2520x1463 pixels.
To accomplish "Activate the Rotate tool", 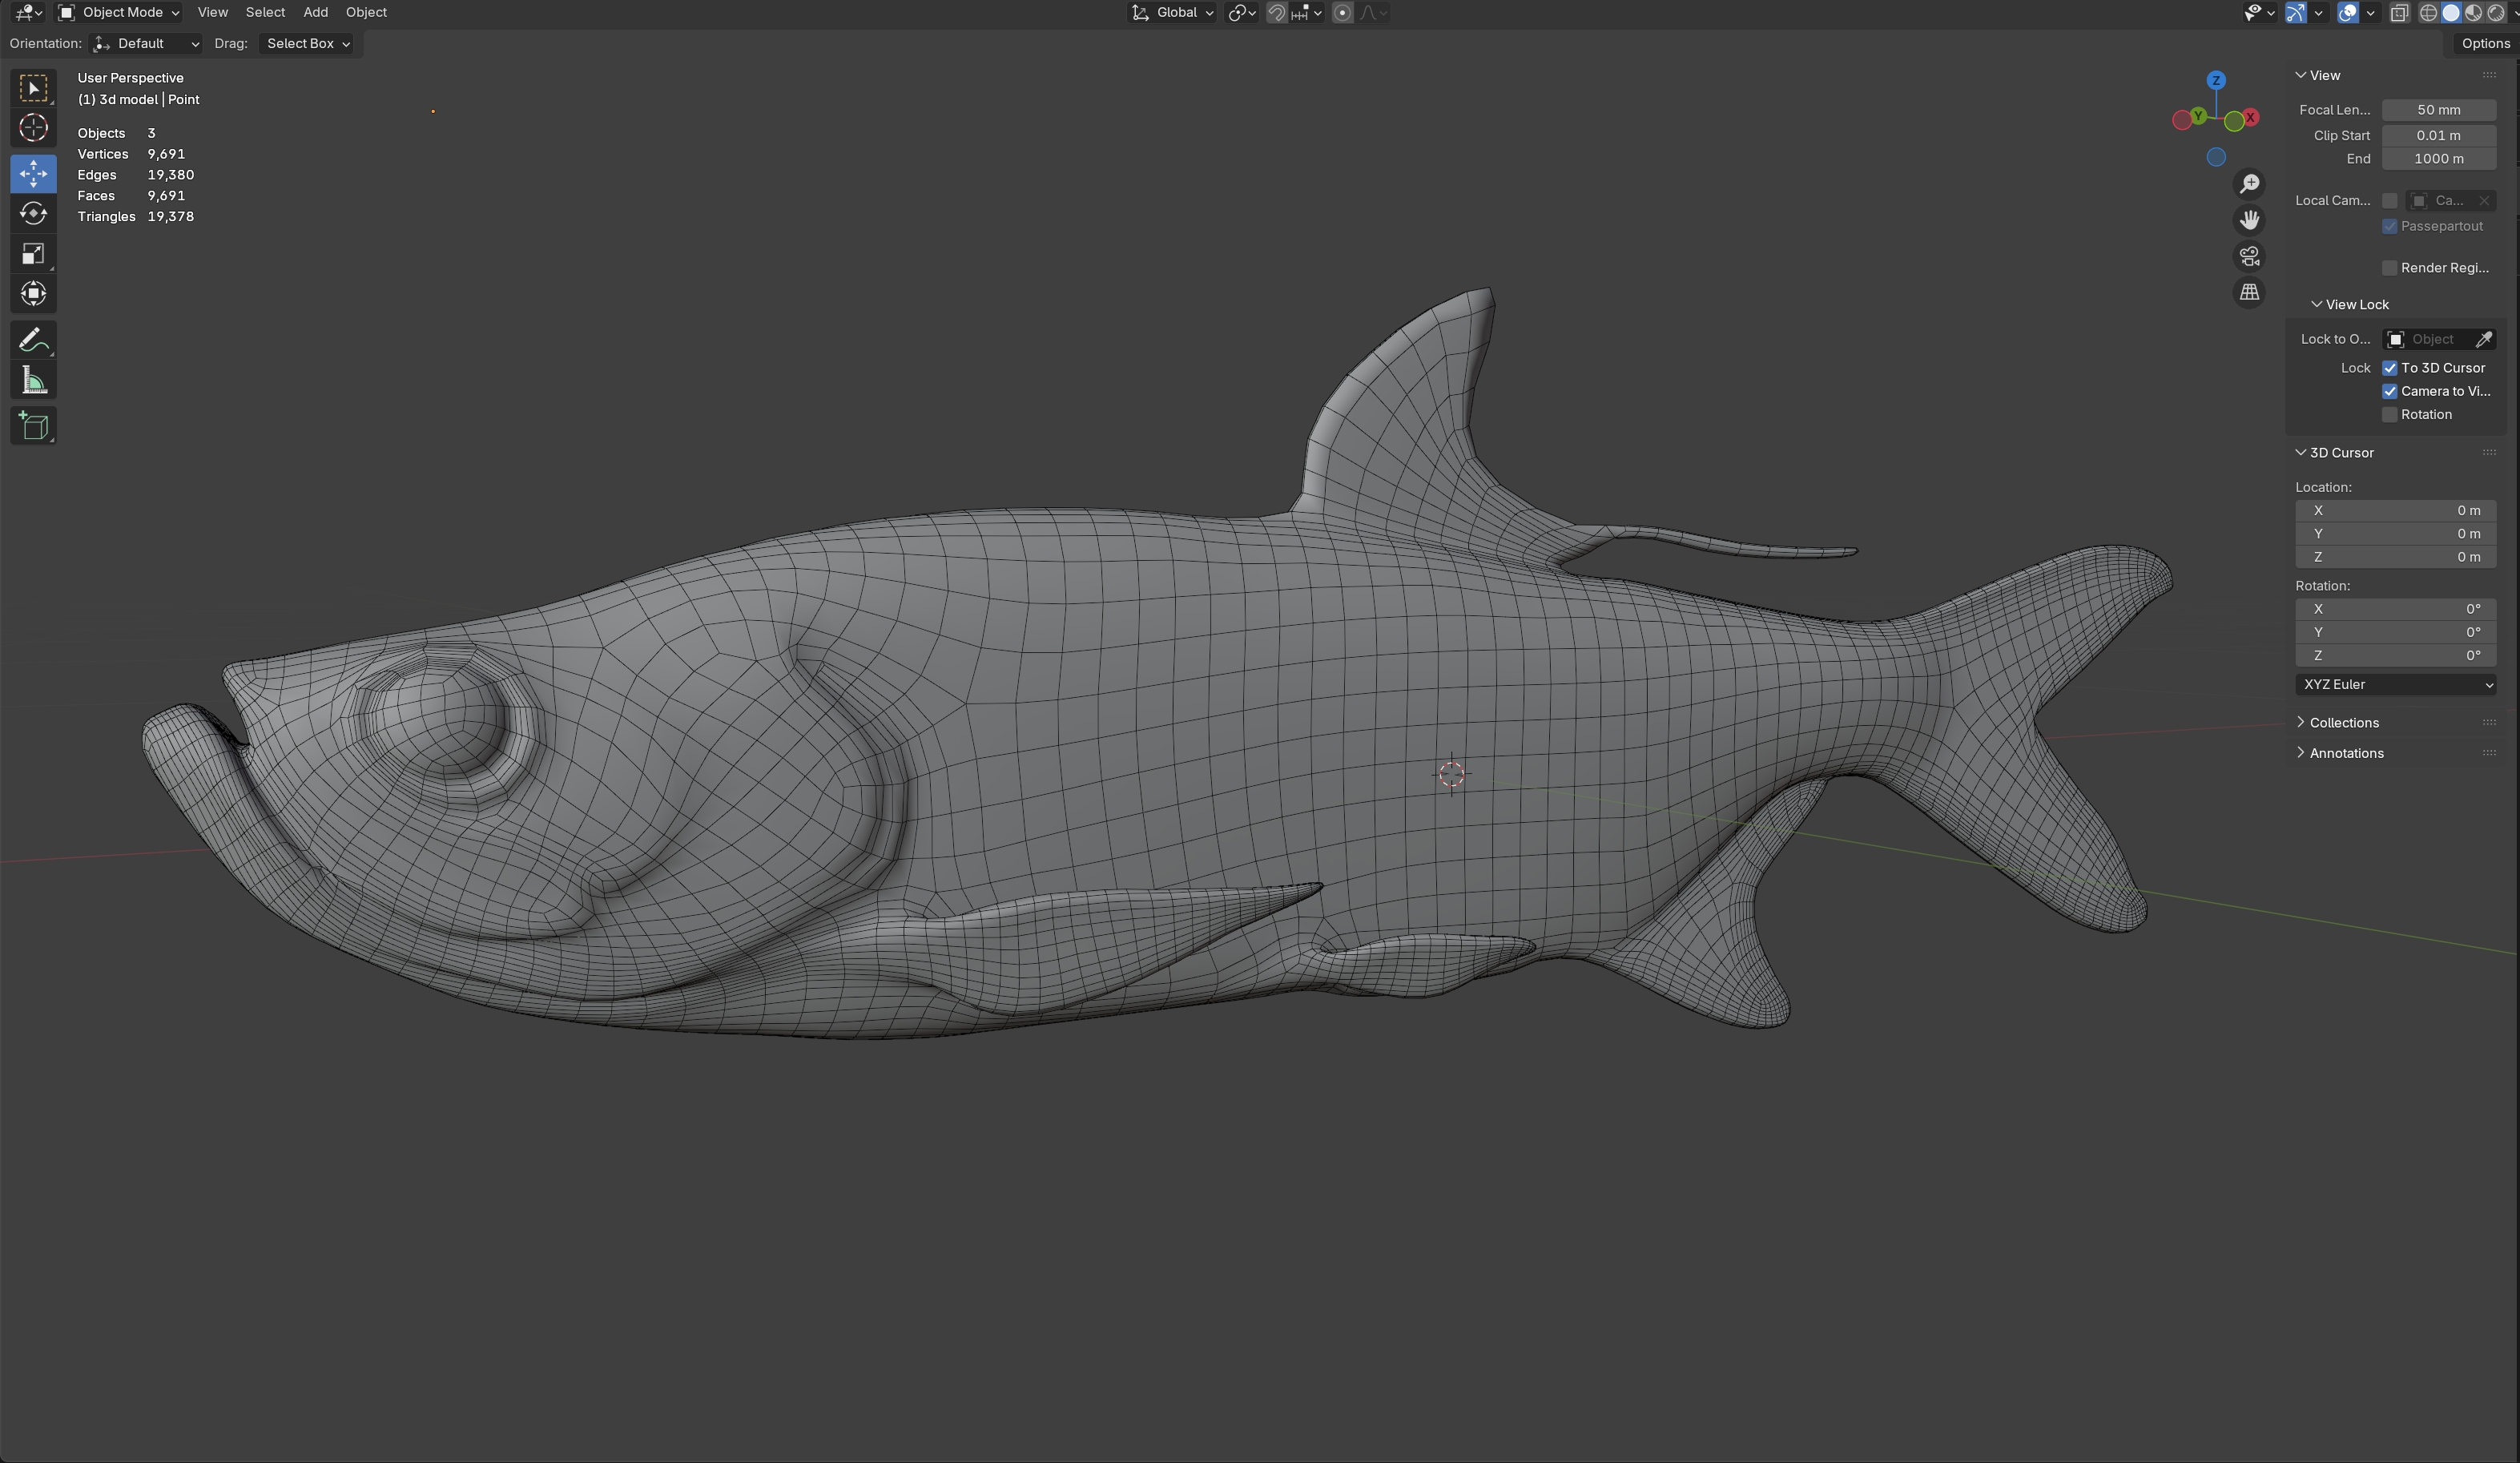I will pyautogui.click(x=33, y=213).
